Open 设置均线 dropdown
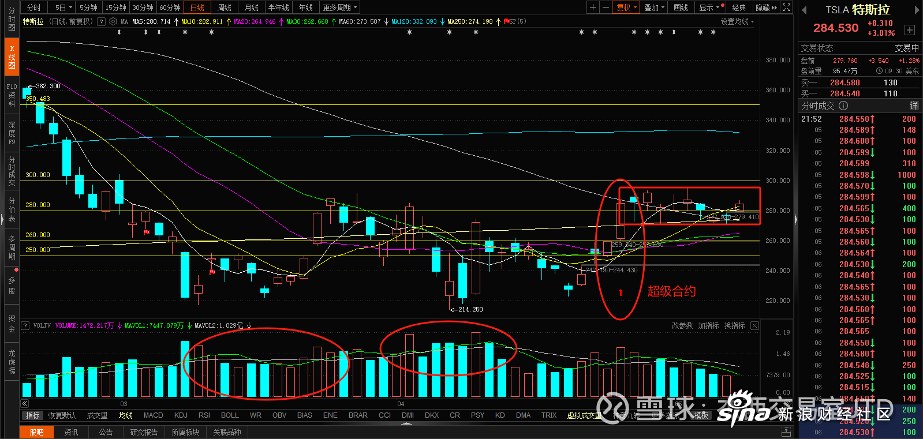Viewport: 923px width, 439px height. tap(737, 21)
